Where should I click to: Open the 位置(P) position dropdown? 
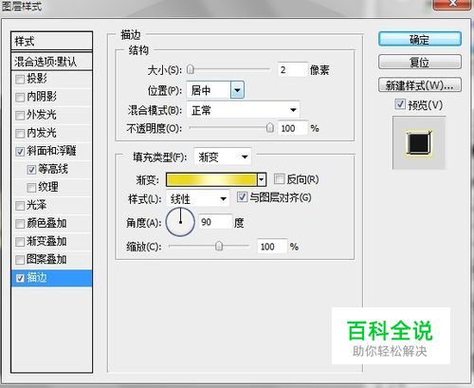[237, 90]
